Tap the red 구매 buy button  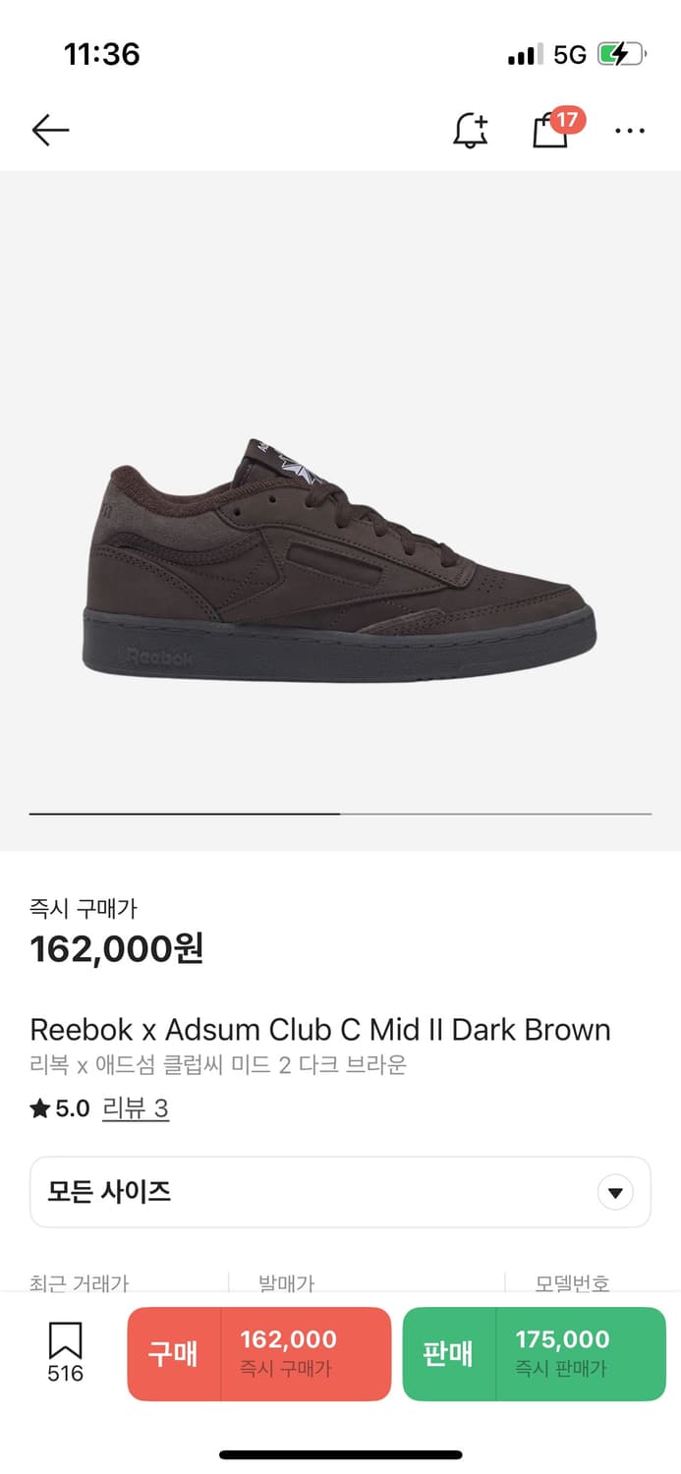(174, 1353)
